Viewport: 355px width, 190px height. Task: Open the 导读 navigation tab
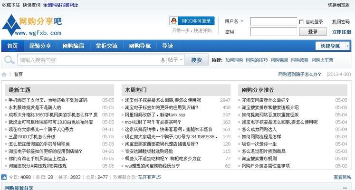click(x=168, y=46)
